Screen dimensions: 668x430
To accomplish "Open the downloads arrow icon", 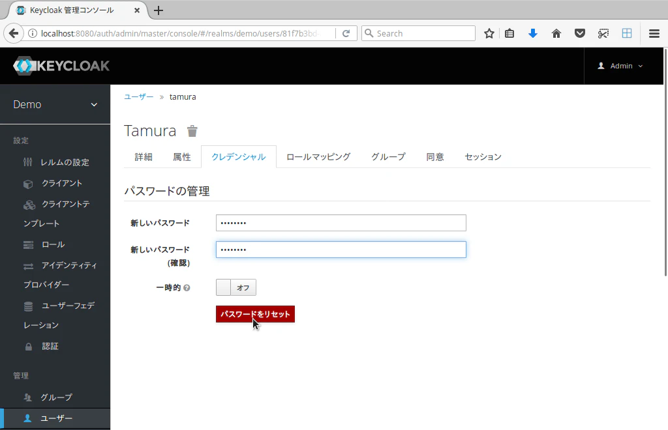I will coord(533,33).
